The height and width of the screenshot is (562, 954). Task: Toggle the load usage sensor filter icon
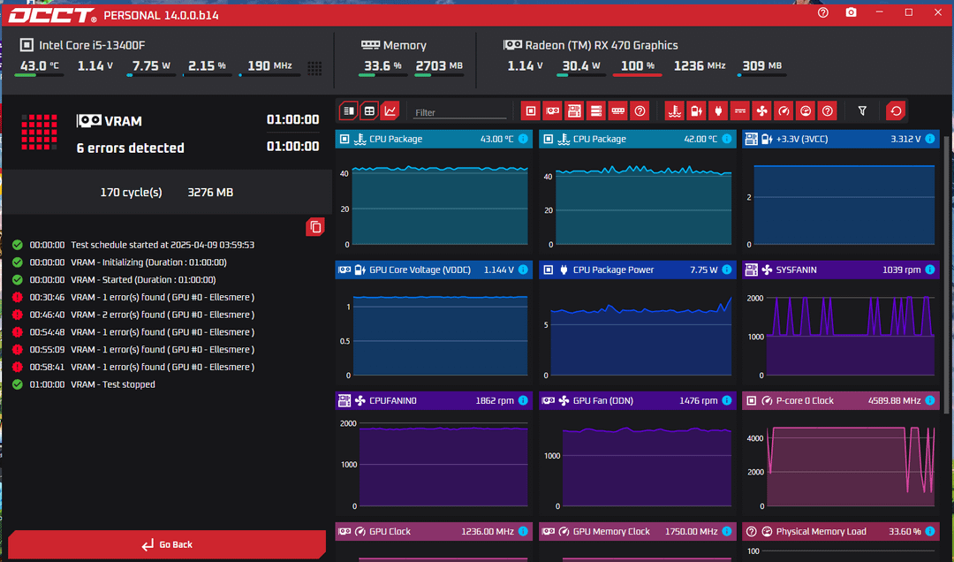pyautogui.click(x=806, y=110)
